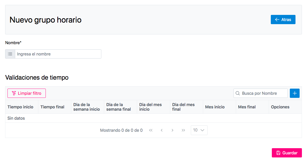The height and width of the screenshot is (160, 305).
Task: Click the list icon beside name field
Action: tap(10, 54)
